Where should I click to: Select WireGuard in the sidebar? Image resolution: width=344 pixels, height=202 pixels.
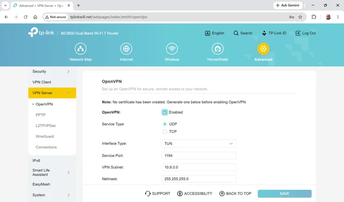tap(45, 136)
